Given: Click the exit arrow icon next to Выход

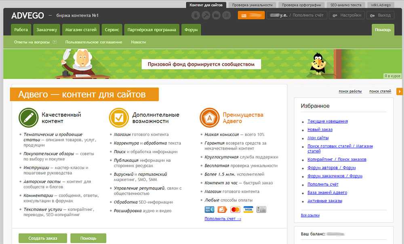Looking at the screenshot, I should (372, 15).
